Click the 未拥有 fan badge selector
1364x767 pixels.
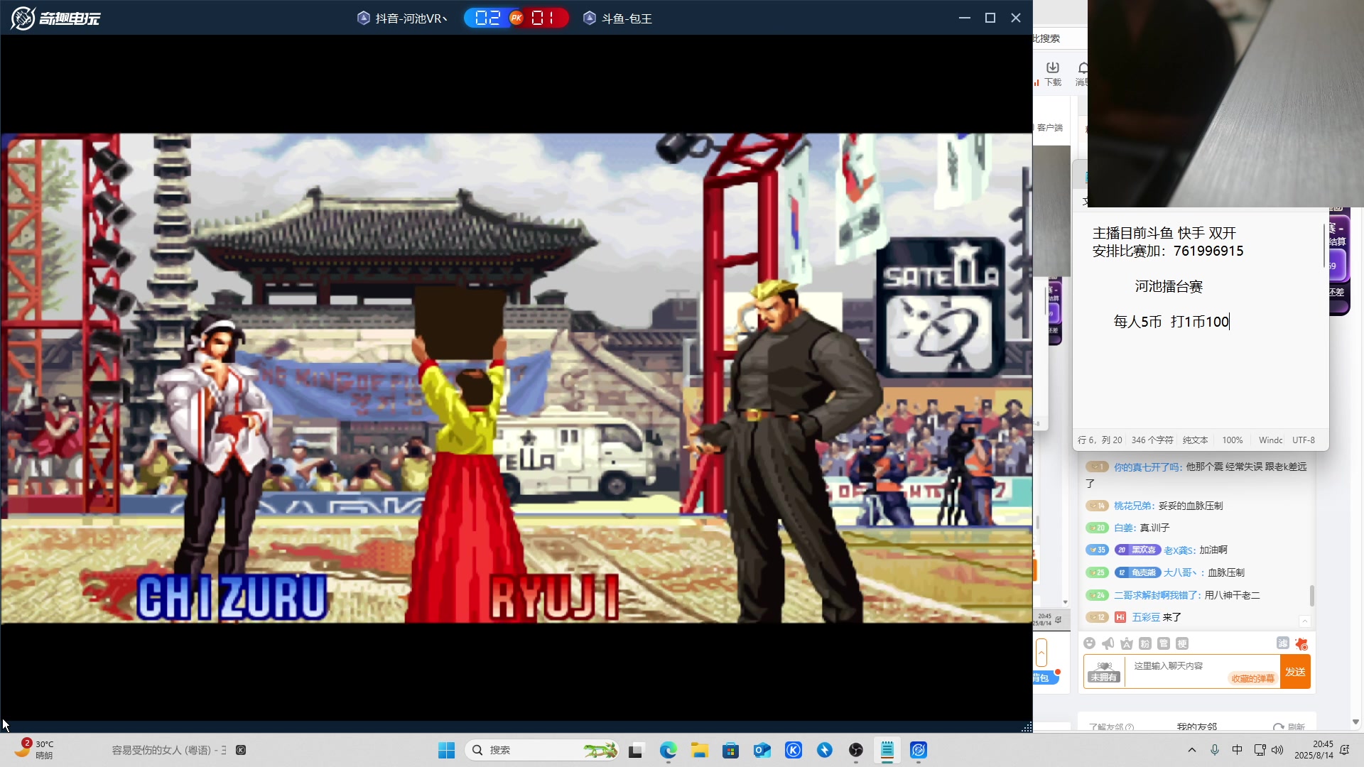(x=1104, y=672)
